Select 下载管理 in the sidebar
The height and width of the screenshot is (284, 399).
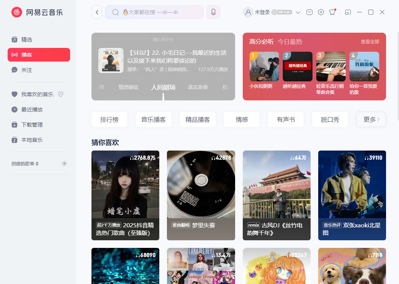(32, 125)
